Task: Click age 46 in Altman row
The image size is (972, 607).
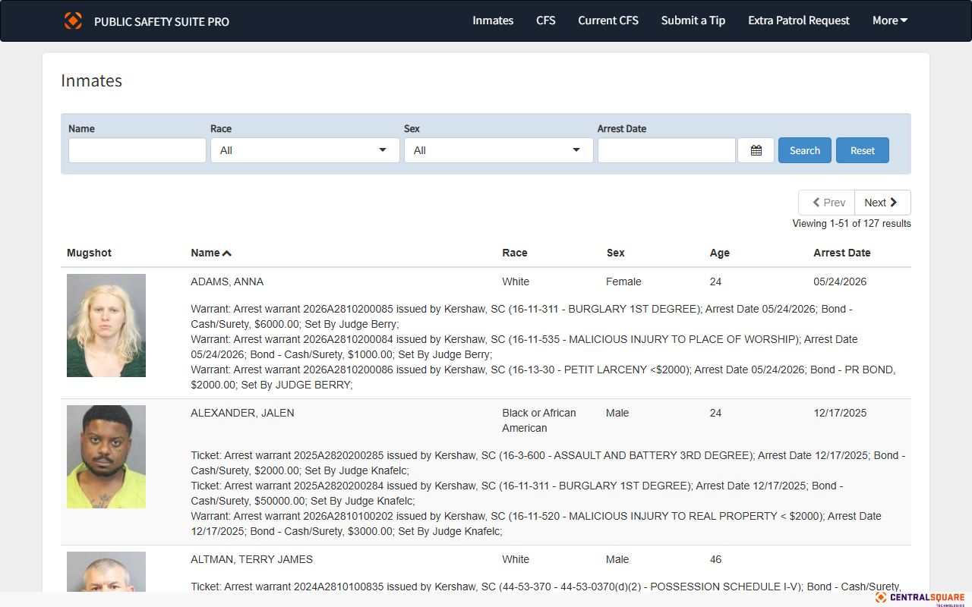Action: 716,559
